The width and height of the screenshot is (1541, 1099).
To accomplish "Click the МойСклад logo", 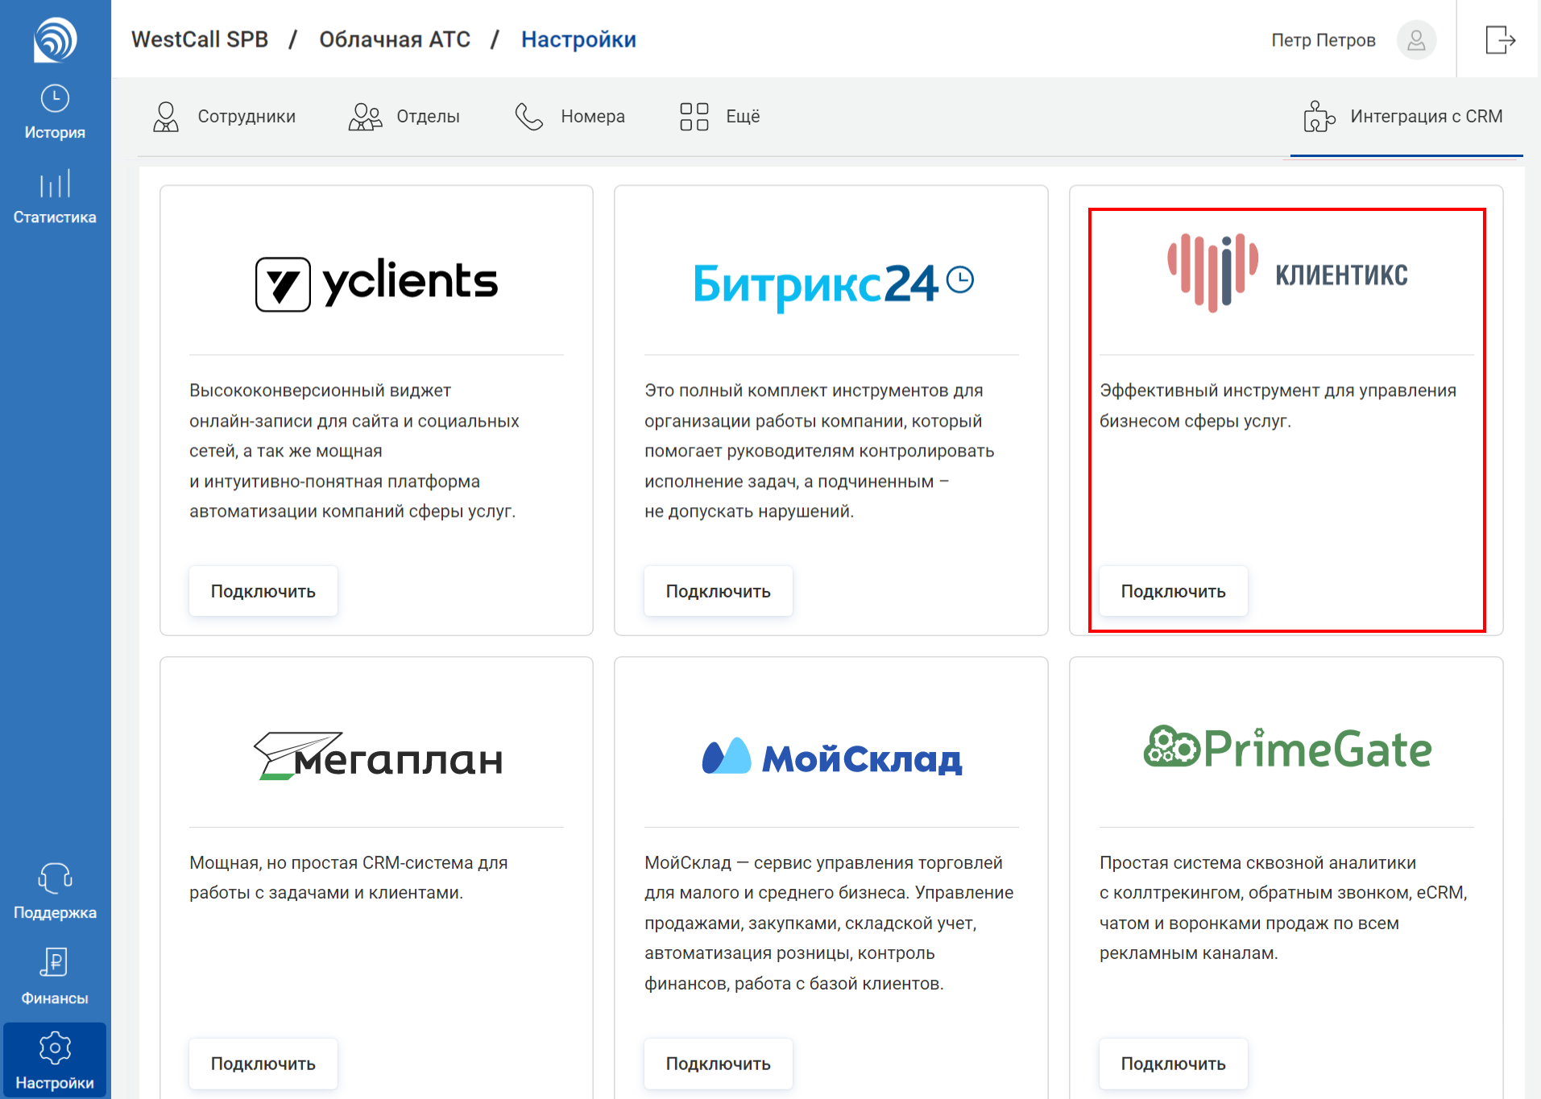I will tap(832, 757).
